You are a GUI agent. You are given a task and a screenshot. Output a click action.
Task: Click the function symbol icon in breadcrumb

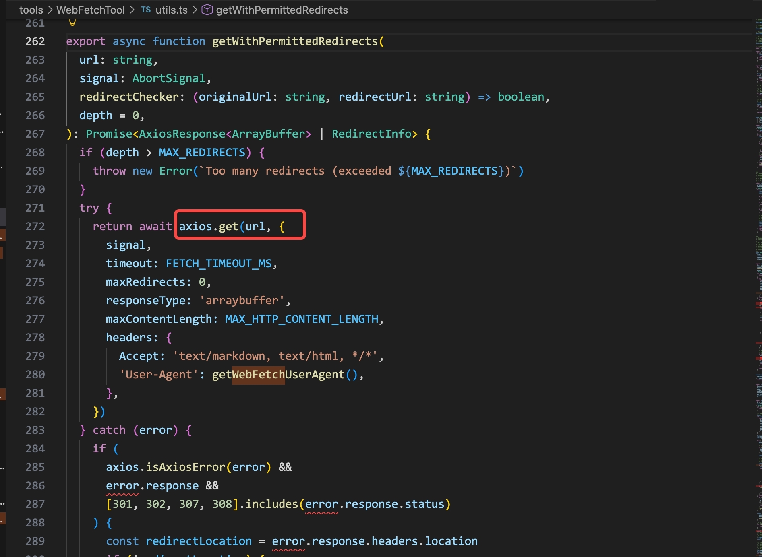(x=207, y=10)
